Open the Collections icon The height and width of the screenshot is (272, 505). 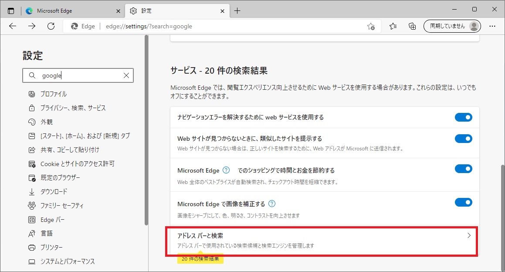[412, 26]
